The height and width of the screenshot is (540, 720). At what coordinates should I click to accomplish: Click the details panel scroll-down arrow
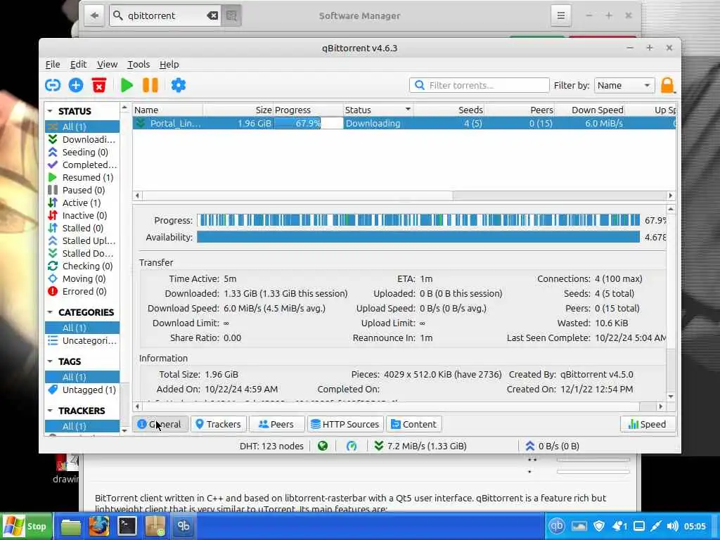tap(671, 397)
